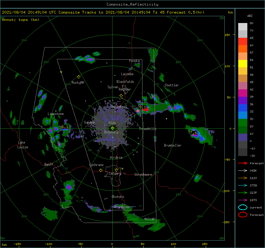Image resolution: width=265 pixels, height=248 pixels.
Task: Click the Stettler city label
Action: tap(172, 85)
